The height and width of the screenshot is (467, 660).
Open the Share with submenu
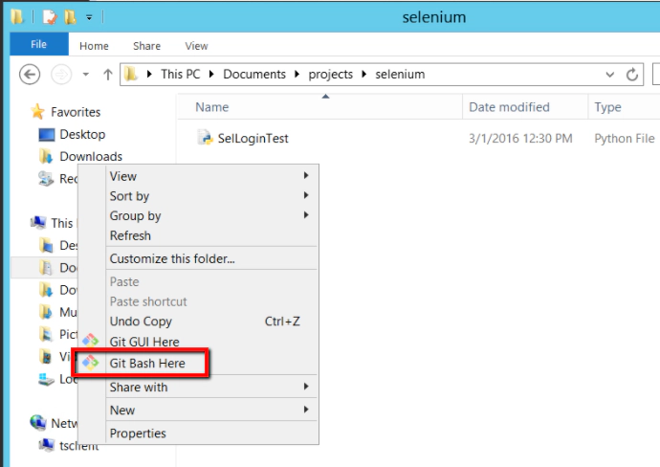[x=211, y=387]
